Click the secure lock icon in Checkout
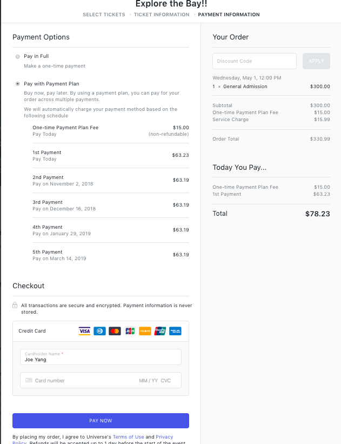Screen dimensions: 341x444 pos(15,305)
